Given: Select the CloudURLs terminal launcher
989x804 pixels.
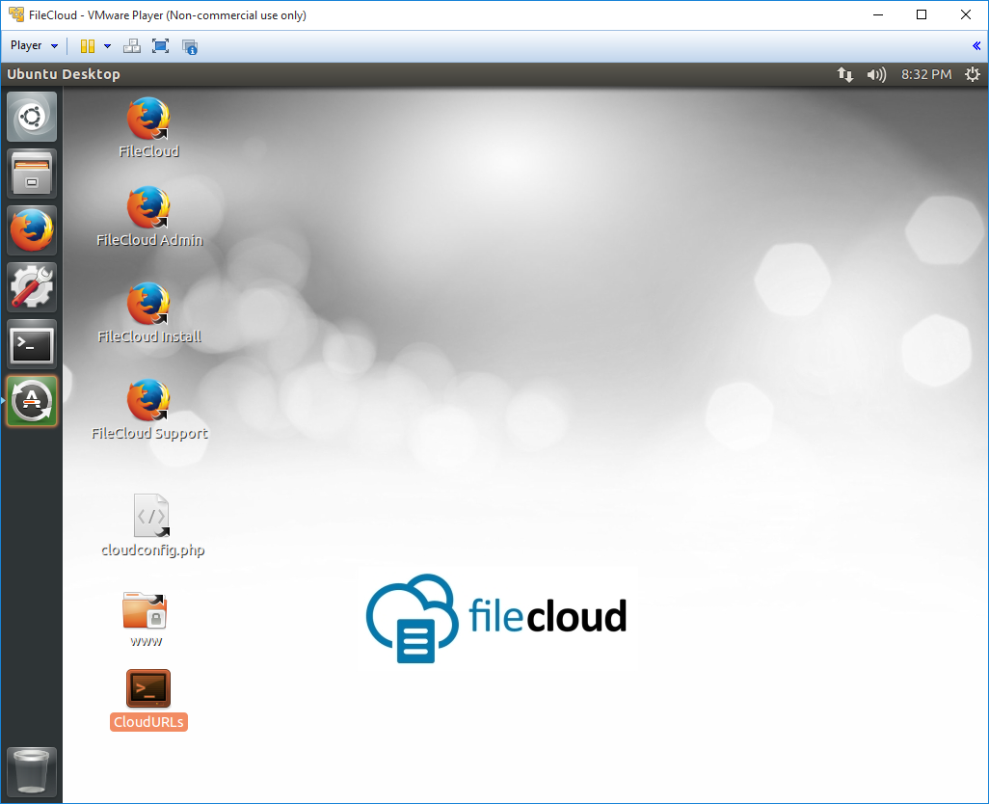Looking at the screenshot, I should pos(148,688).
